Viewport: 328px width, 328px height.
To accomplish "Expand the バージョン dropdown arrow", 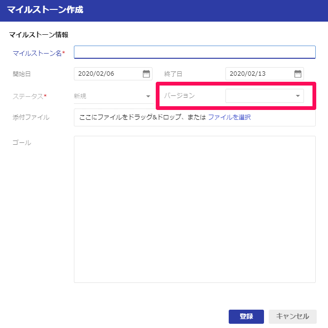I will coord(297,96).
